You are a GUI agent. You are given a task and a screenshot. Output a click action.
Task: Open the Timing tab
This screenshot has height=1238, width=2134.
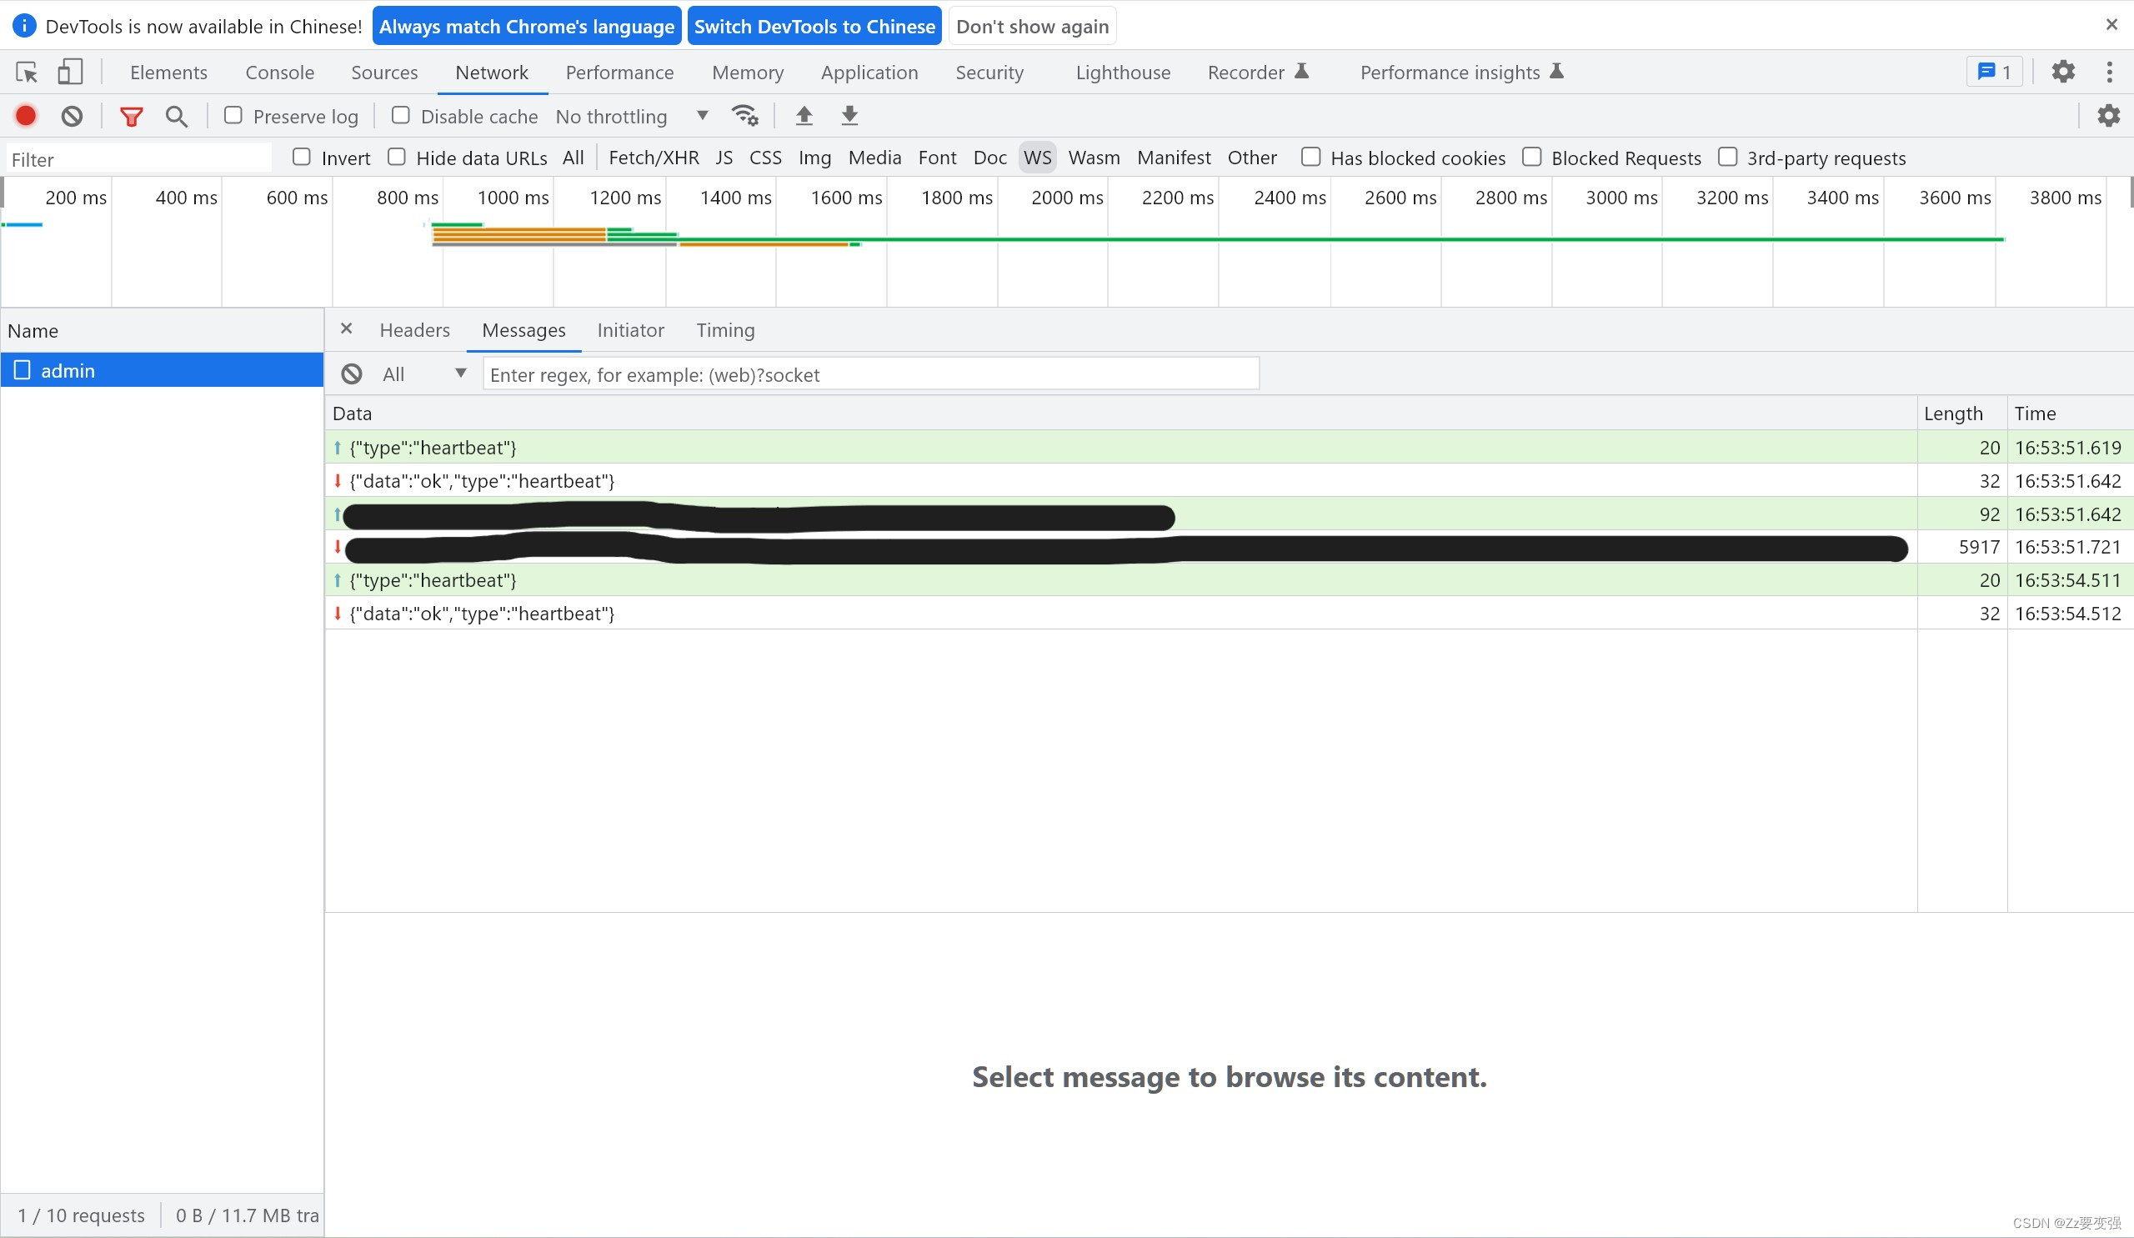[725, 330]
